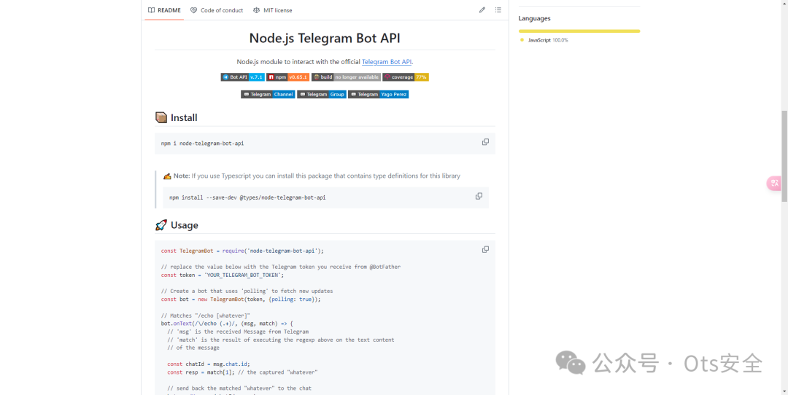Click the rocket emoji beside Usage
The width and height of the screenshot is (788, 395).
161,225
